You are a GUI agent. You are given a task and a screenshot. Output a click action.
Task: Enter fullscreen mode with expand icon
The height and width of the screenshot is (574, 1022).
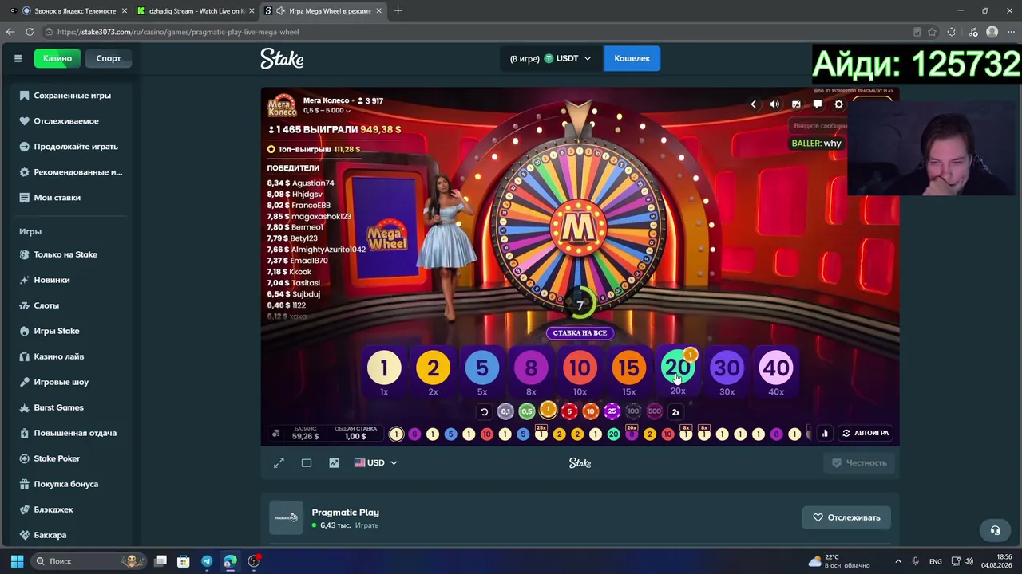coord(279,463)
